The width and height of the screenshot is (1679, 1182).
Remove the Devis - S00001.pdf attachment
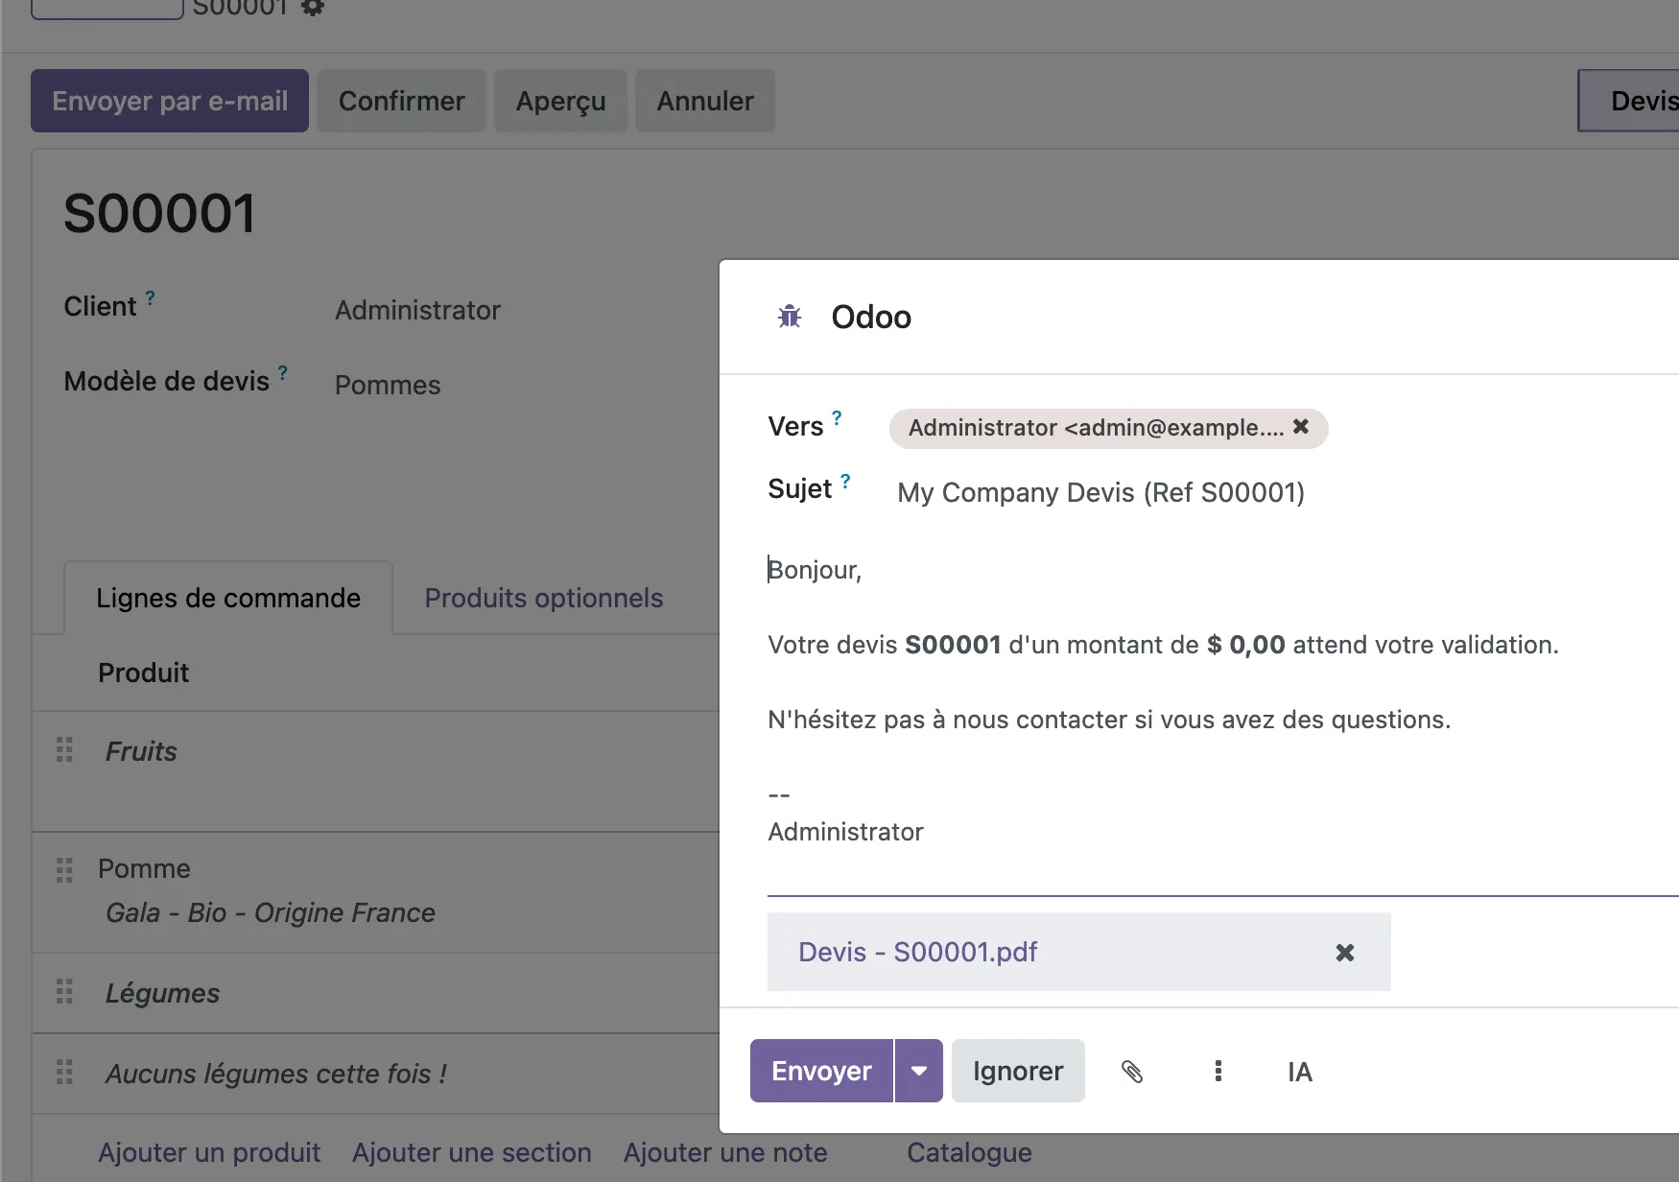coord(1345,952)
